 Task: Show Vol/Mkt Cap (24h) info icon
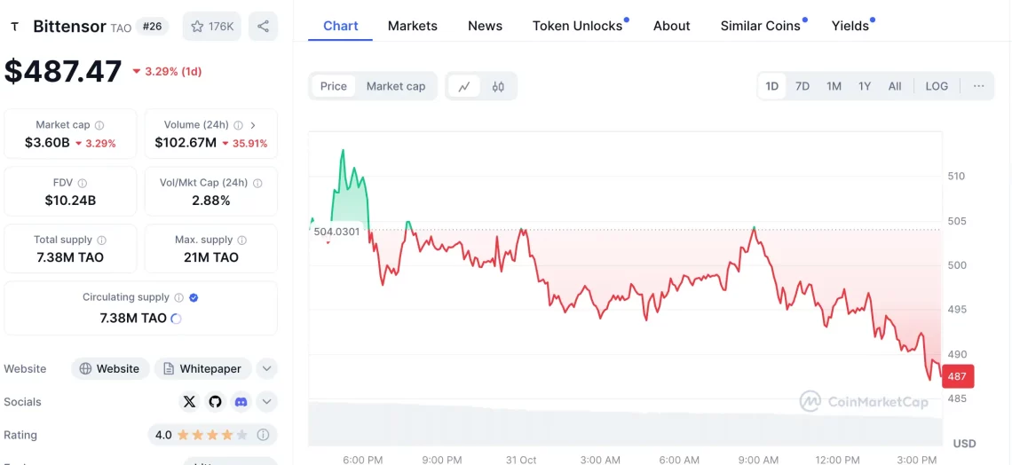[x=257, y=183]
